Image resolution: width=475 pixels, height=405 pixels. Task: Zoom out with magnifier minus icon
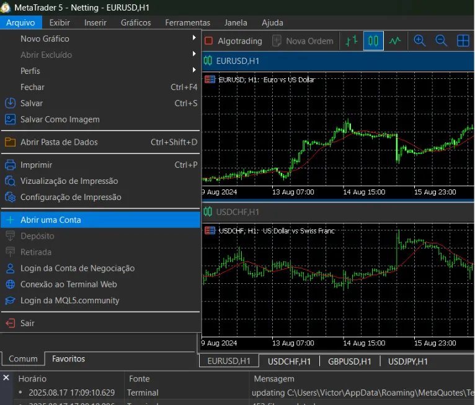[441, 40]
